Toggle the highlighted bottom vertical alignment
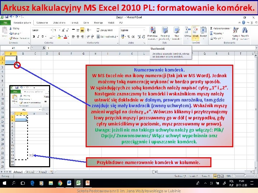The width and height of the screenshot is (258, 193). [82, 30]
